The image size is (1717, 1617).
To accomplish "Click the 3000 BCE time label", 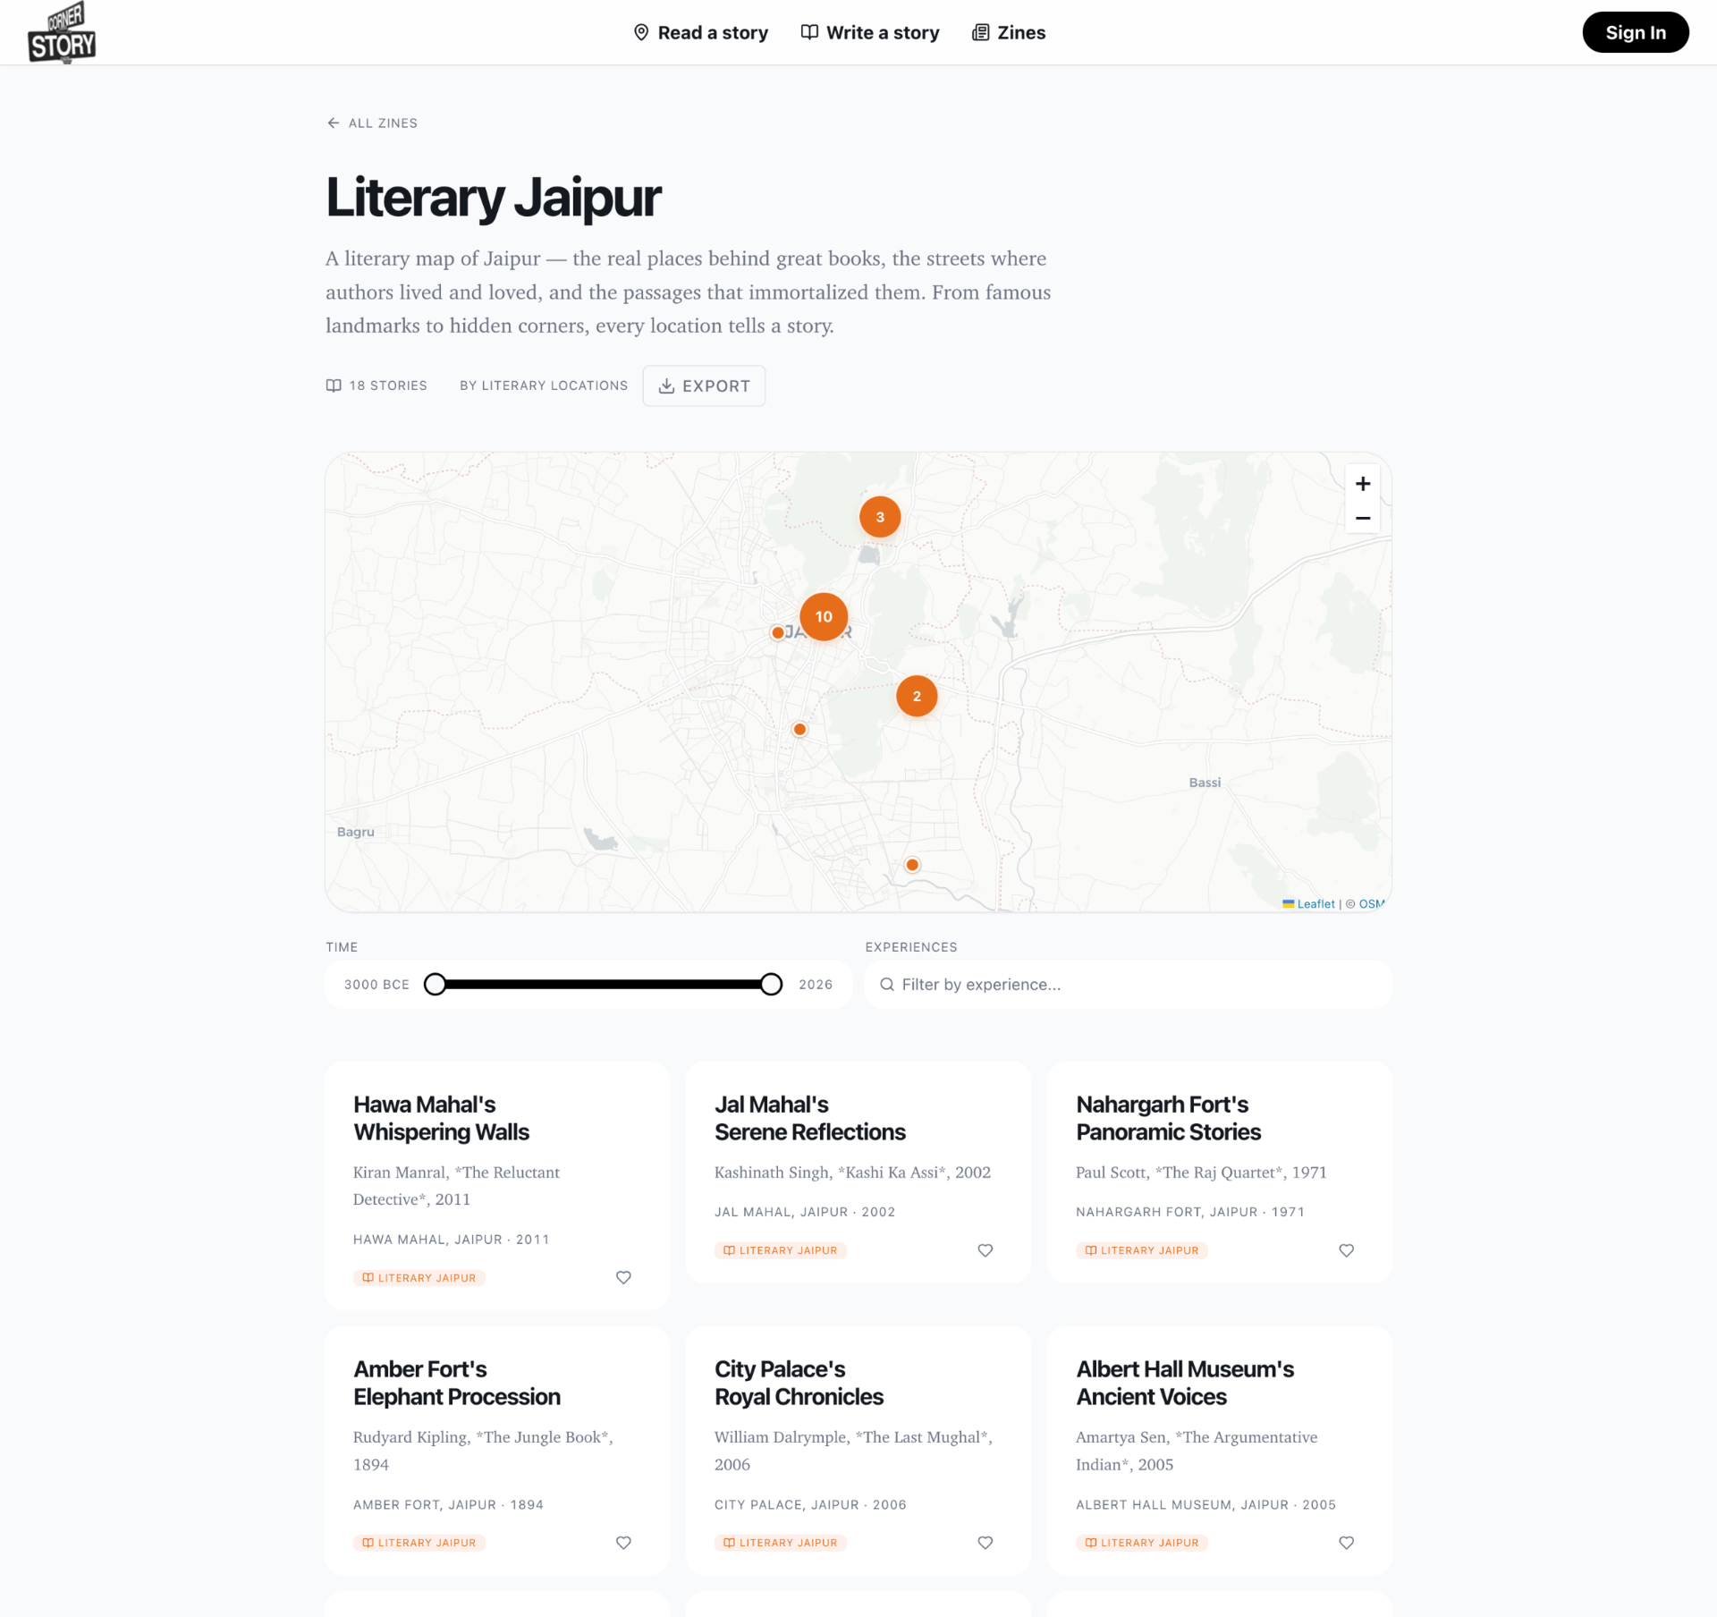I will [x=376, y=985].
